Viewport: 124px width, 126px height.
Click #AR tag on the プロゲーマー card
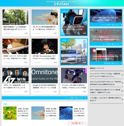26,92
